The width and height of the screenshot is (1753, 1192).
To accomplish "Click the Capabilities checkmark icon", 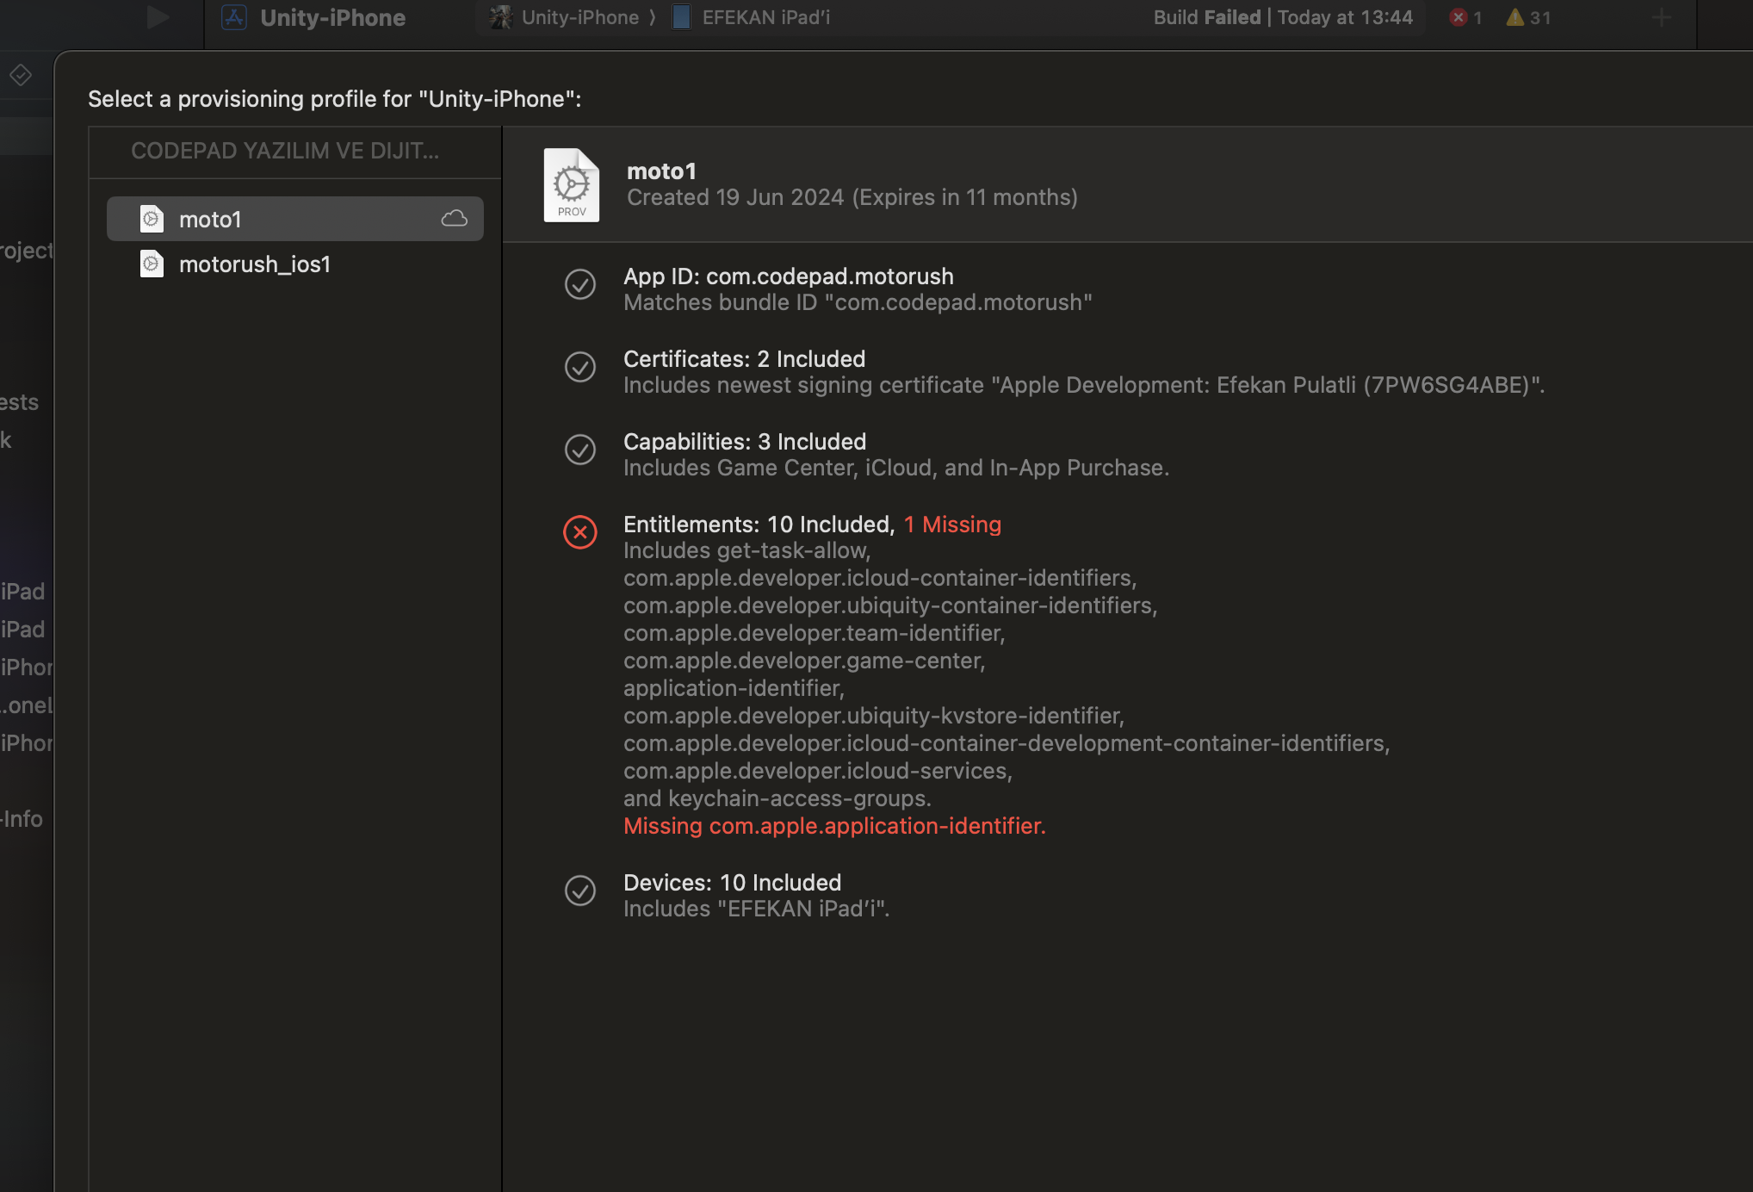I will [x=580, y=450].
